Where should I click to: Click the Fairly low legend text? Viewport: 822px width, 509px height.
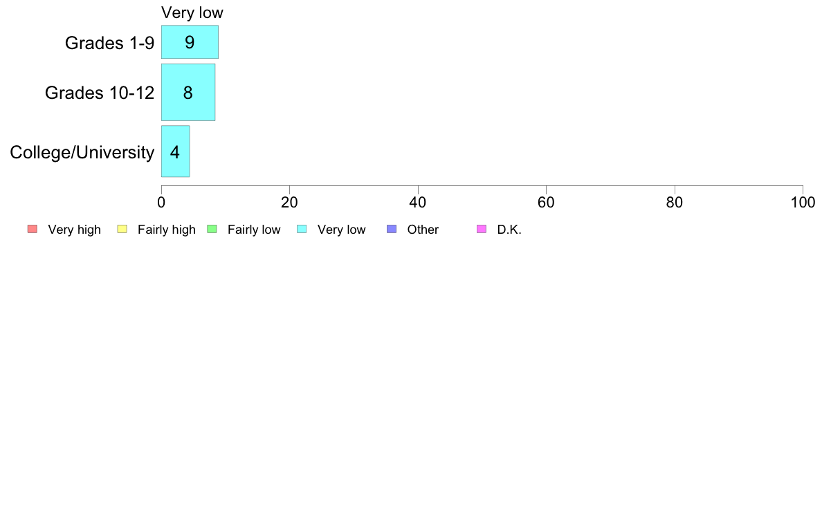click(254, 230)
